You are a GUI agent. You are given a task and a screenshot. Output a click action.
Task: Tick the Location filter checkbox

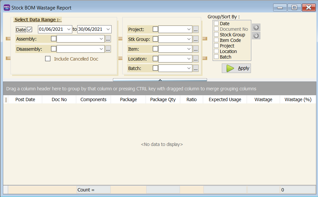click(x=155, y=59)
